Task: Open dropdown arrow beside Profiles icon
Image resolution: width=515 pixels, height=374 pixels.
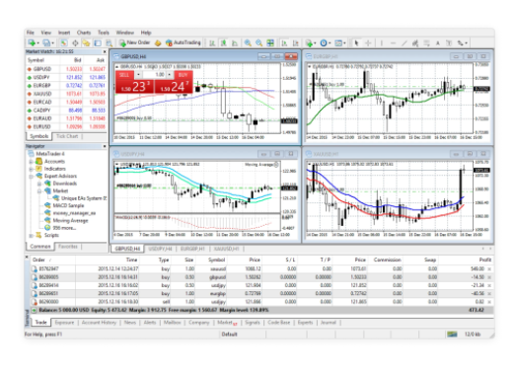Action: click(x=53, y=43)
